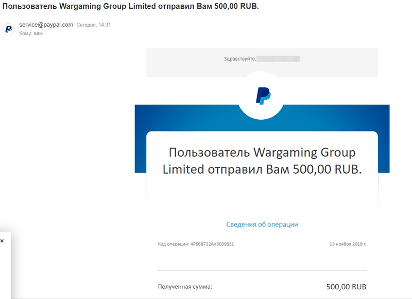This screenshot has height=299, width=412.
Task: Click the large PayPal logo in email body
Action: tap(263, 96)
